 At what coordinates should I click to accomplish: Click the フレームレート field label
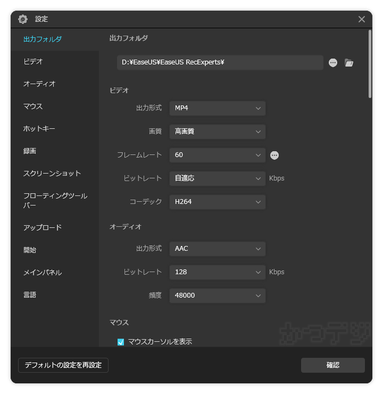[x=139, y=155]
